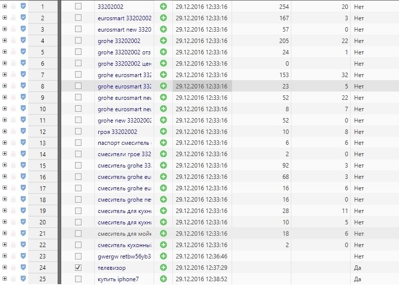This screenshot has width=399, height=298.
Task: Click green plus icon in row 12
Action: click(x=163, y=131)
